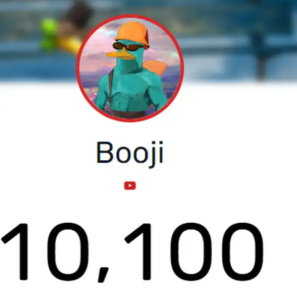Open the red YouTube icon under Booji
The image size is (297, 297).
click(130, 186)
